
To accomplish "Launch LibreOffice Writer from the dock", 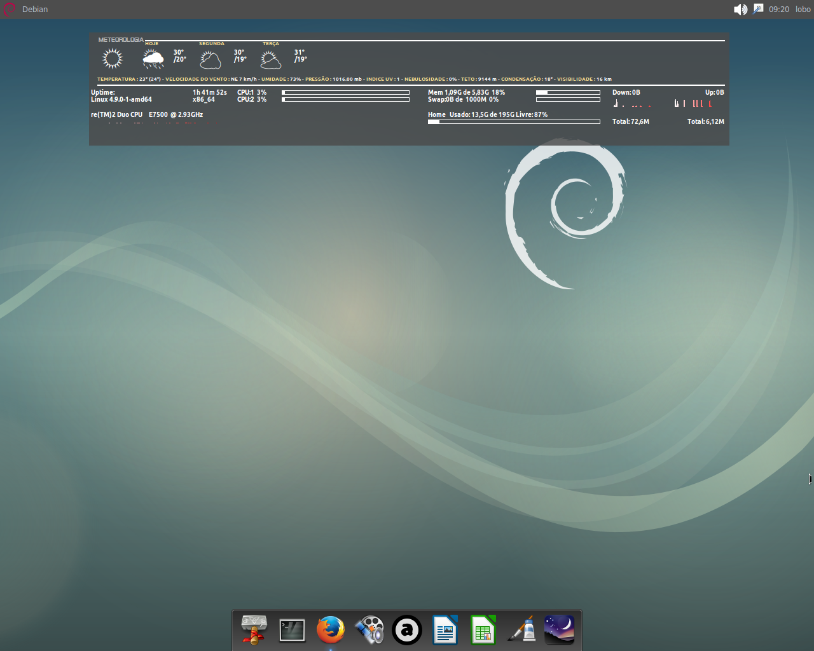I will point(445,630).
